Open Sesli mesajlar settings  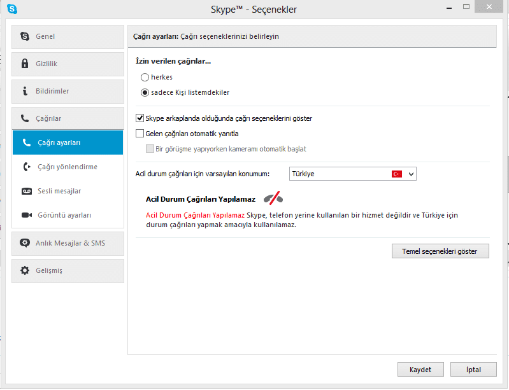pyautogui.click(x=68, y=191)
